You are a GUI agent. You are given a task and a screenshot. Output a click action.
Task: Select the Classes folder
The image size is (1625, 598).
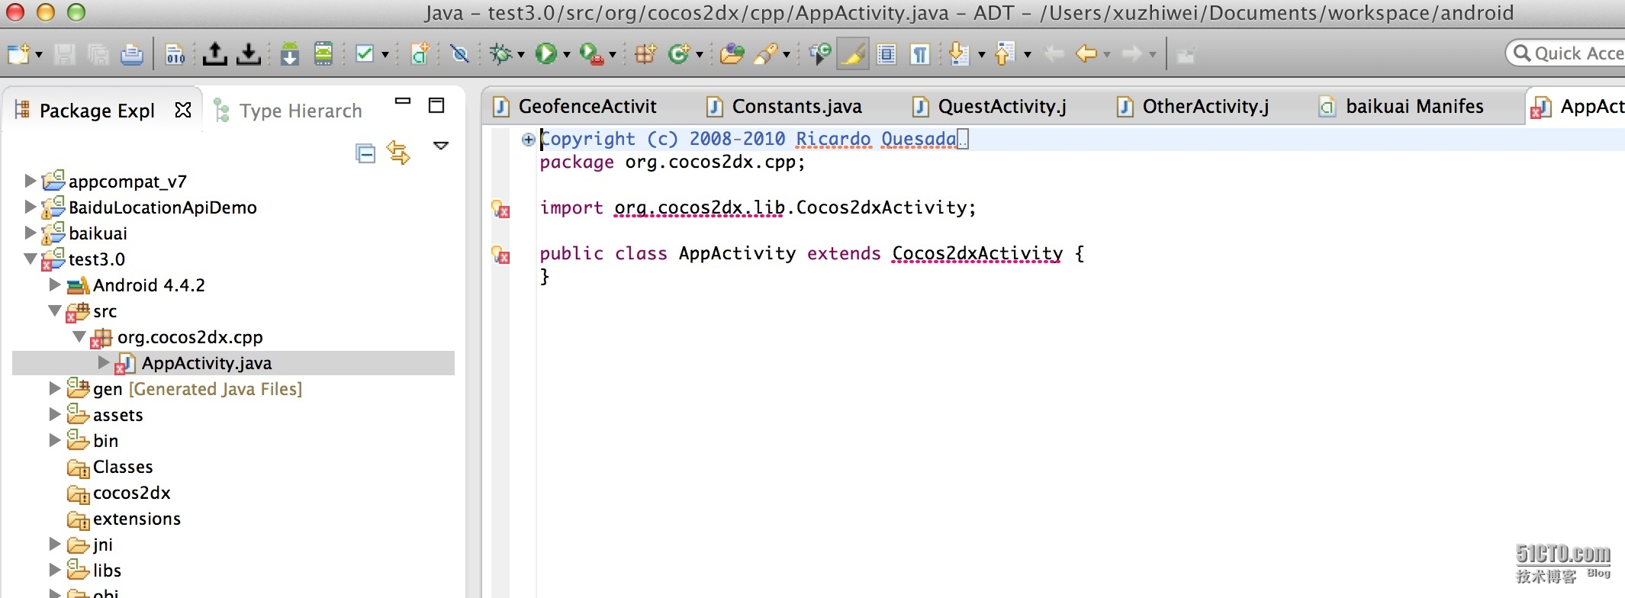(x=122, y=467)
